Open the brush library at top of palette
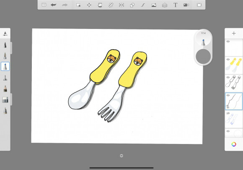Screen dimensions: 243x170 click(5, 34)
